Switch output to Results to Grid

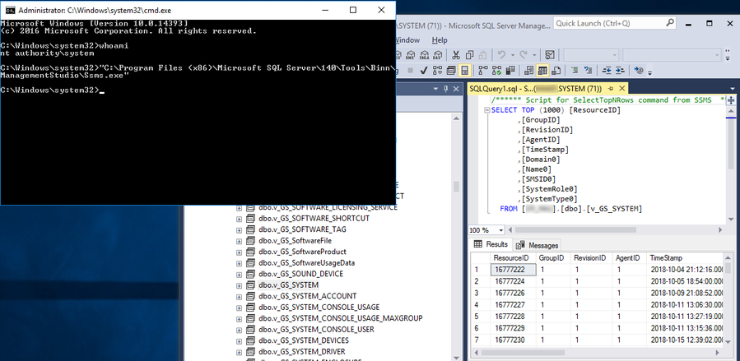click(x=542, y=70)
